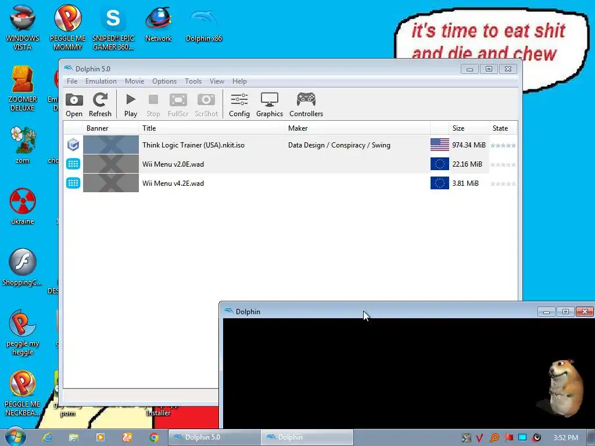Click state star rating of Think Logic Trainer
This screenshot has height=446, width=595.
click(x=503, y=145)
